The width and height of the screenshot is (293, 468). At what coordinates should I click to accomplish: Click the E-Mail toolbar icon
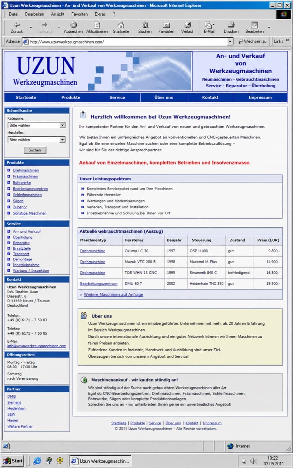coord(209,25)
